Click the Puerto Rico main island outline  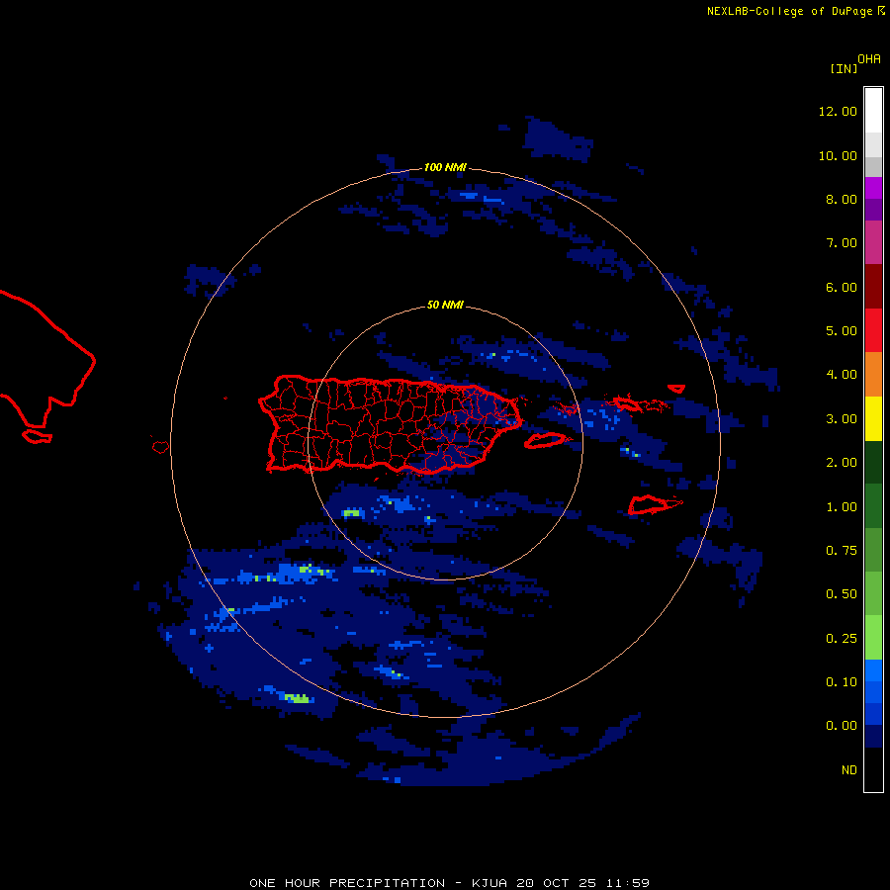click(390, 424)
